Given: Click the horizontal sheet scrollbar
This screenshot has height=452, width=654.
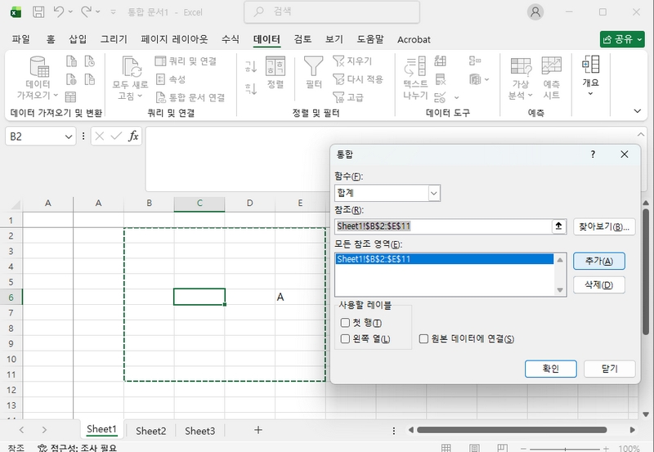Looking at the screenshot, I should [512, 430].
